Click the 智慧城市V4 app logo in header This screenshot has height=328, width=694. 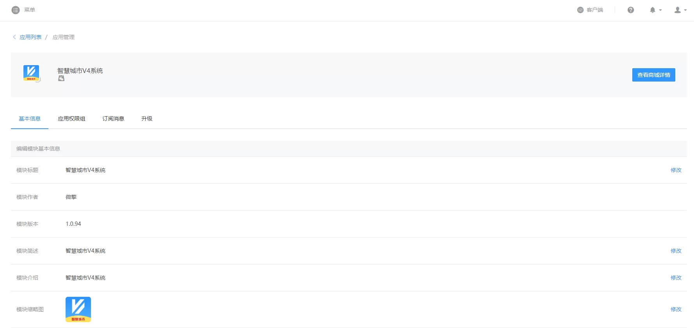[x=31, y=73]
